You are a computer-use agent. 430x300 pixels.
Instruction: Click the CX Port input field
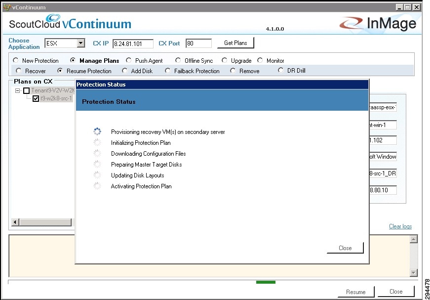click(198, 43)
